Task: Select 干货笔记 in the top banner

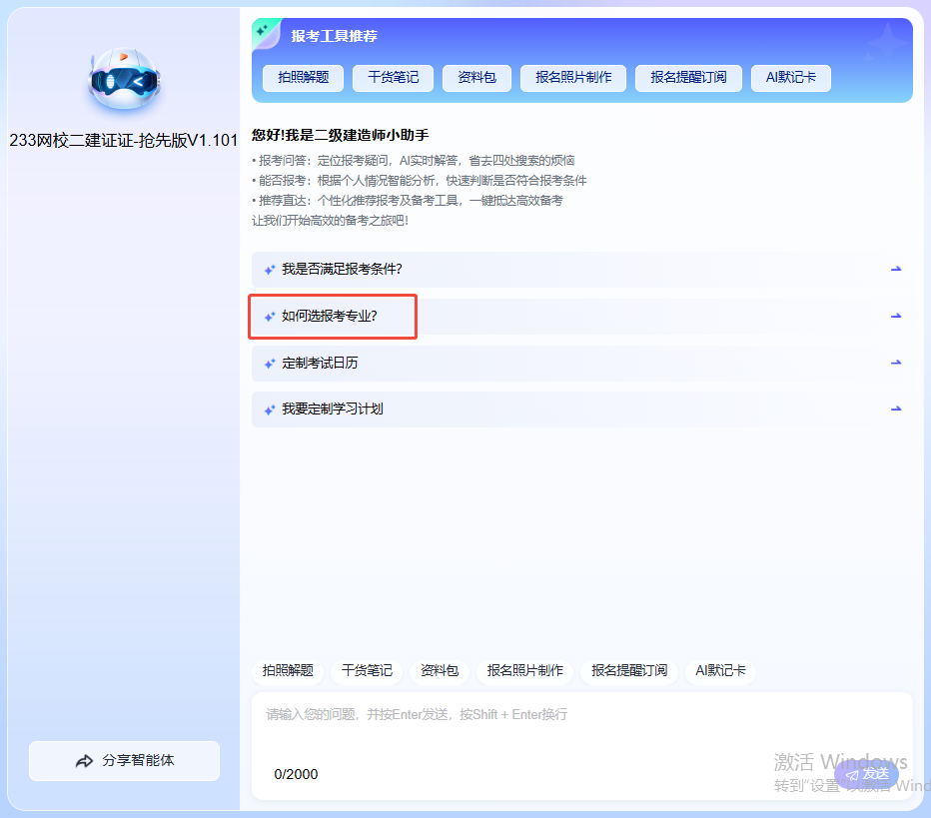Action: tap(393, 78)
